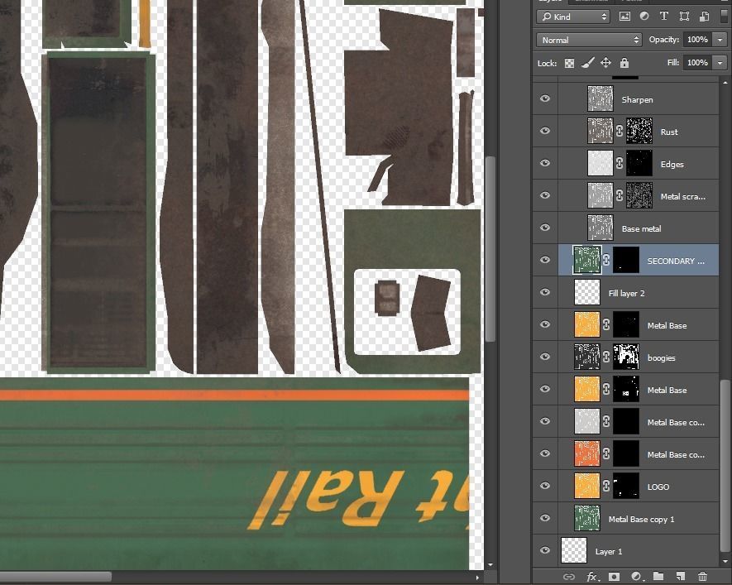Viewport: 732px width, 585px height.
Task: Click the LOGO layer mask thumbnail
Action: click(x=626, y=486)
